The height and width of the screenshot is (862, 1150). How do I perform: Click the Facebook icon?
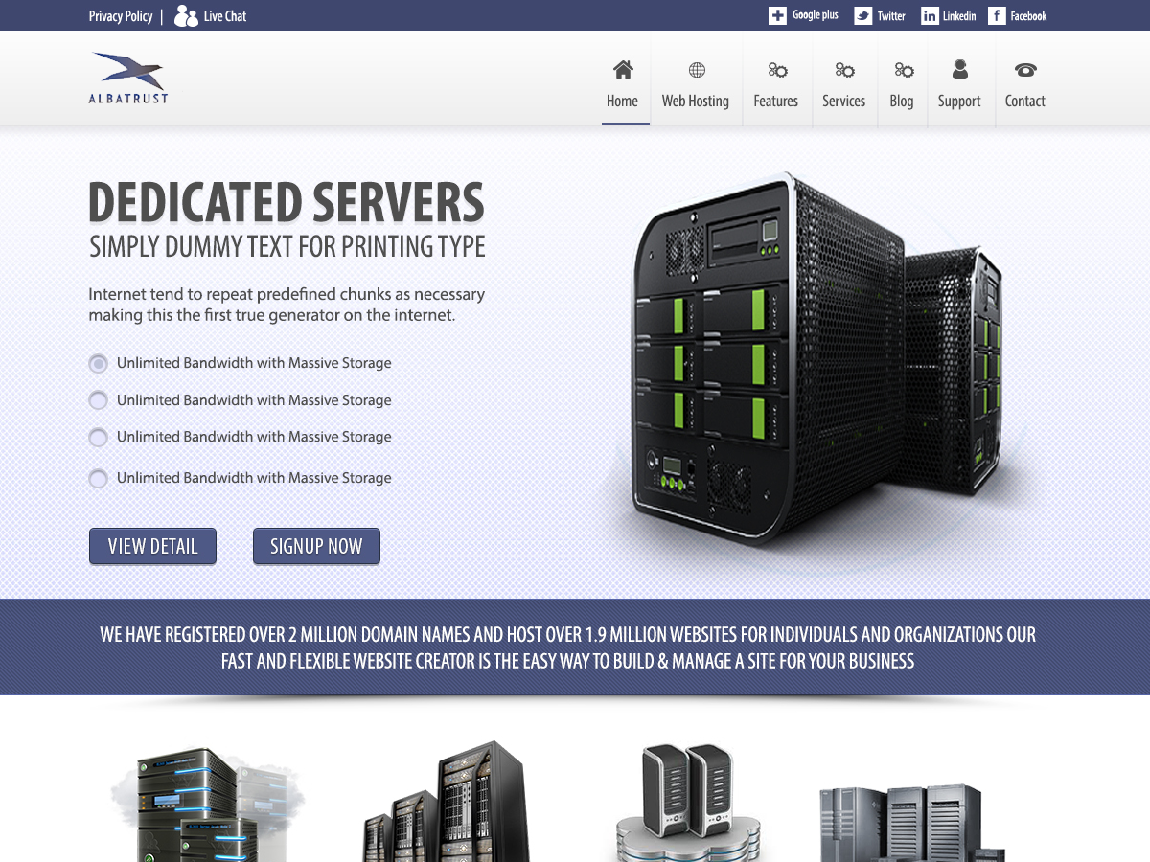pyautogui.click(x=997, y=15)
